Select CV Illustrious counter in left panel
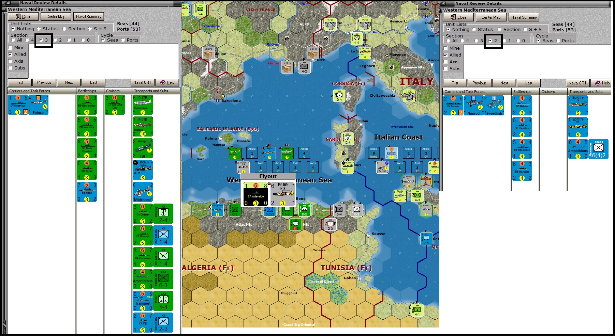Viewport: 615px width, 336px height. click(x=18, y=105)
